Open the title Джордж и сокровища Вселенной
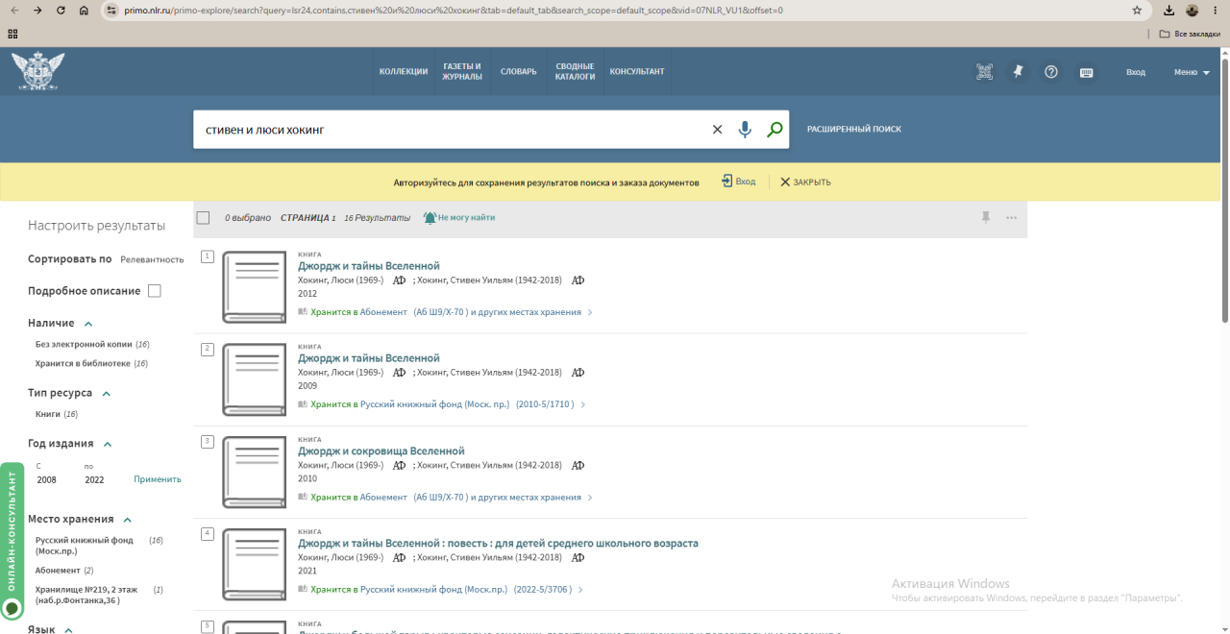Screen dimensions: 1230x634 pos(381,451)
